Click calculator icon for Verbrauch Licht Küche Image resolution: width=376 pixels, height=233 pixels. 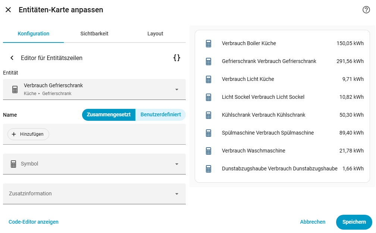pos(209,79)
